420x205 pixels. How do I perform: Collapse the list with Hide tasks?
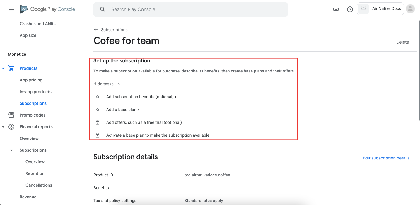tap(107, 84)
